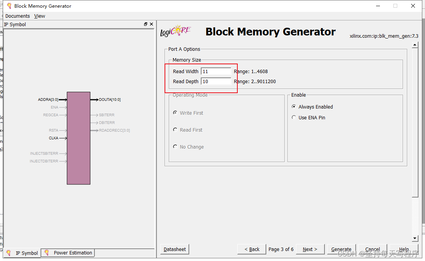Viewport: 425px width, 261px height.
Task: Click the Generate button
Action: [341, 249]
